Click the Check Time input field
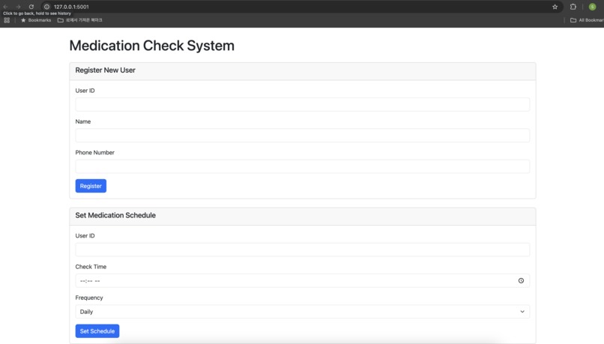604x344 pixels. click(x=303, y=280)
